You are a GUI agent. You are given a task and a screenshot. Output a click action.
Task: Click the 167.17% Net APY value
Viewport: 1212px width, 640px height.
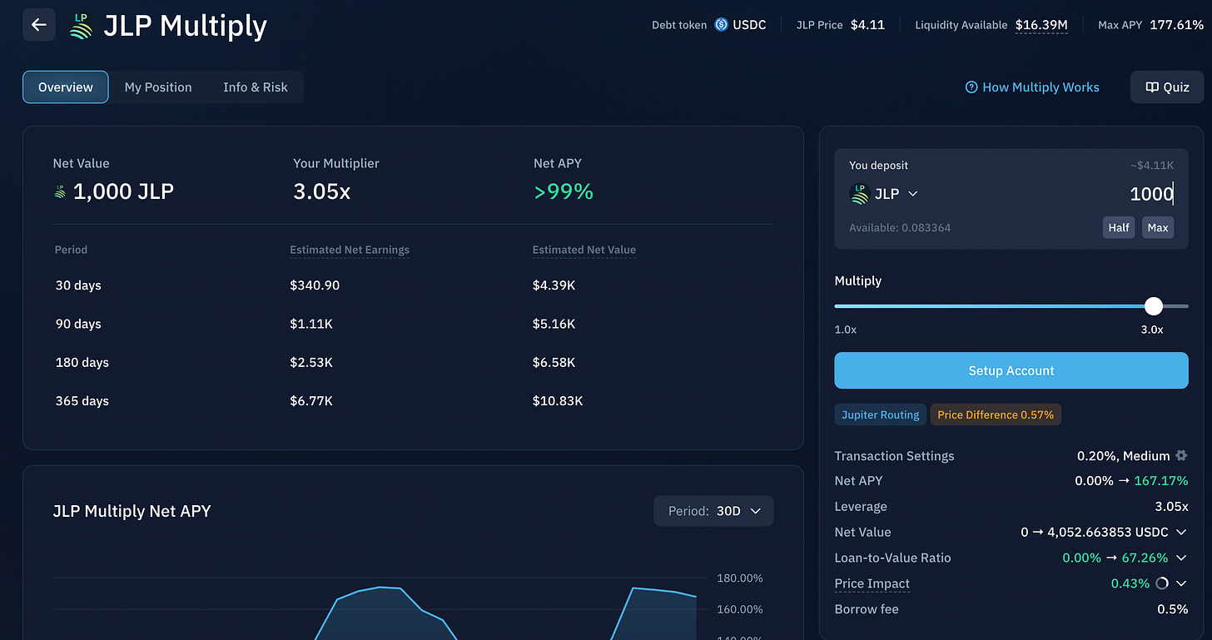(x=1161, y=481)
